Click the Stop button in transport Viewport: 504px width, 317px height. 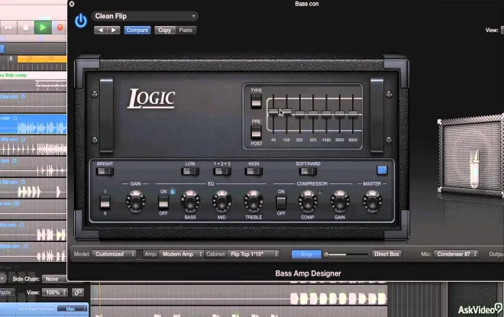[26, 27]
